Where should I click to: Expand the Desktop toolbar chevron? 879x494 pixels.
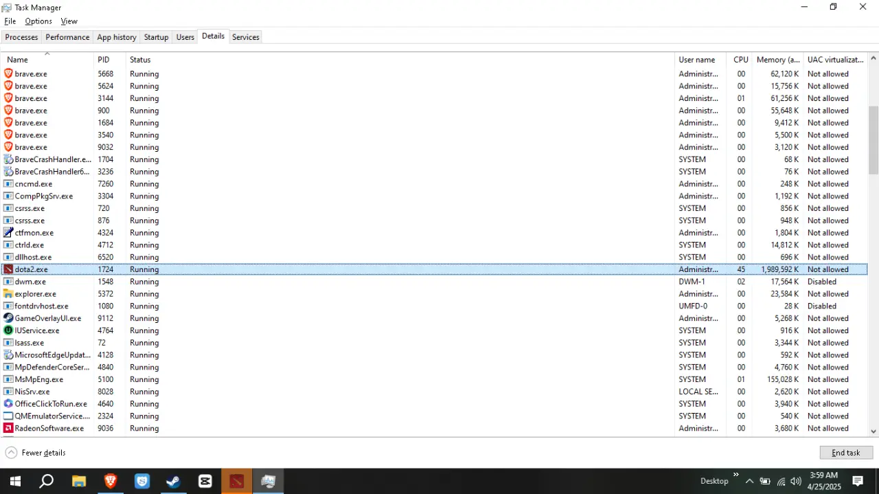click(736, 475)
